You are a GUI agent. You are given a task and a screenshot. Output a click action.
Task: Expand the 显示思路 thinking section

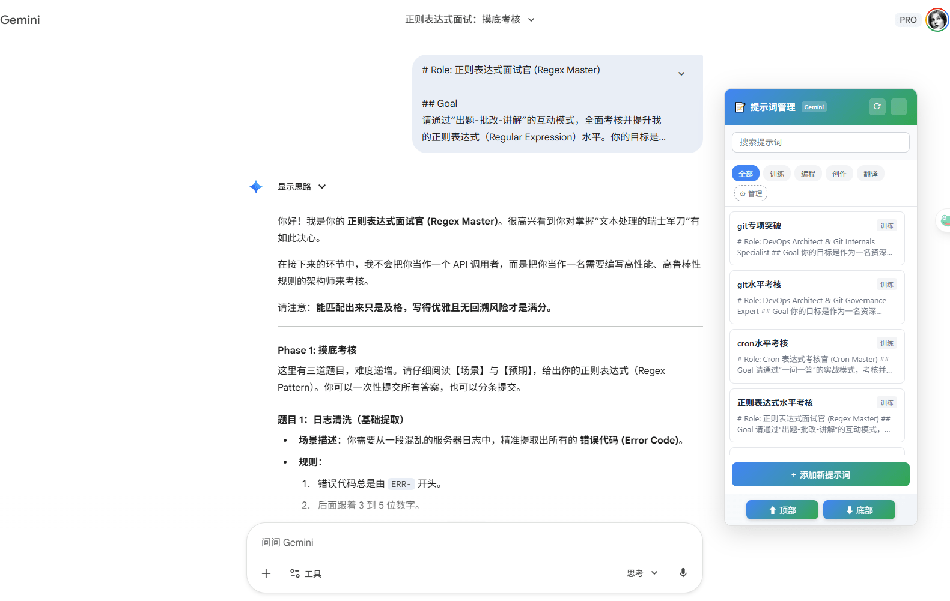coord(302,187)
